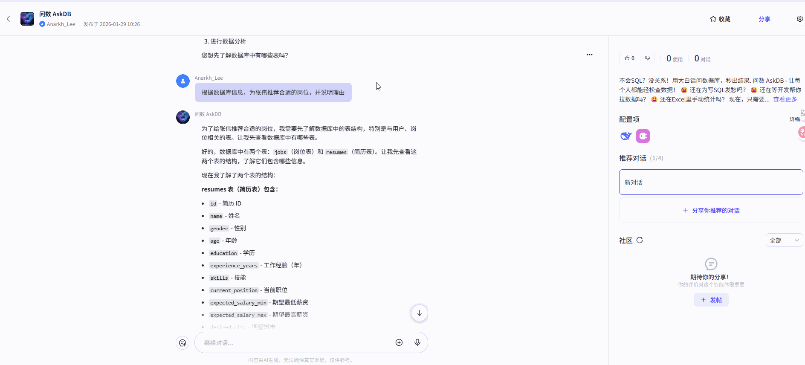The image size is (805, 365).
Task: Click 分享你推荐的对话 button
Action: pos(711,210)
